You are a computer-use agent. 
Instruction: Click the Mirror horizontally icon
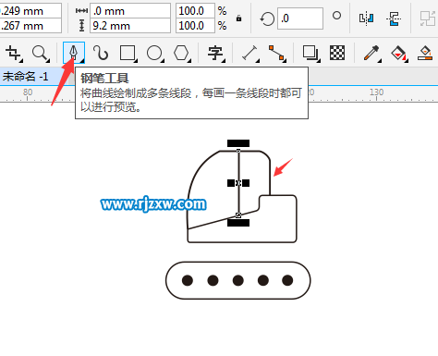[x=366, y=18]
